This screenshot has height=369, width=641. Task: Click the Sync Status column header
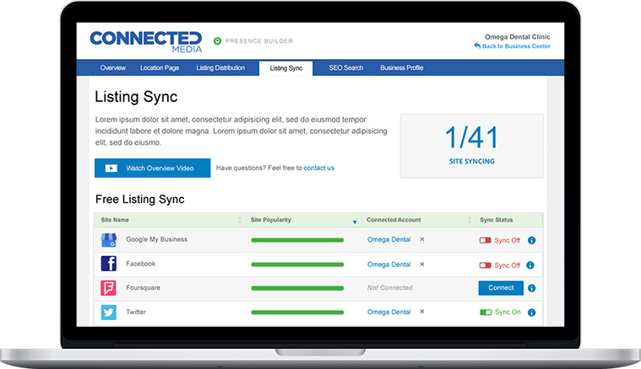pyautogui.click(x=496, y=220)
